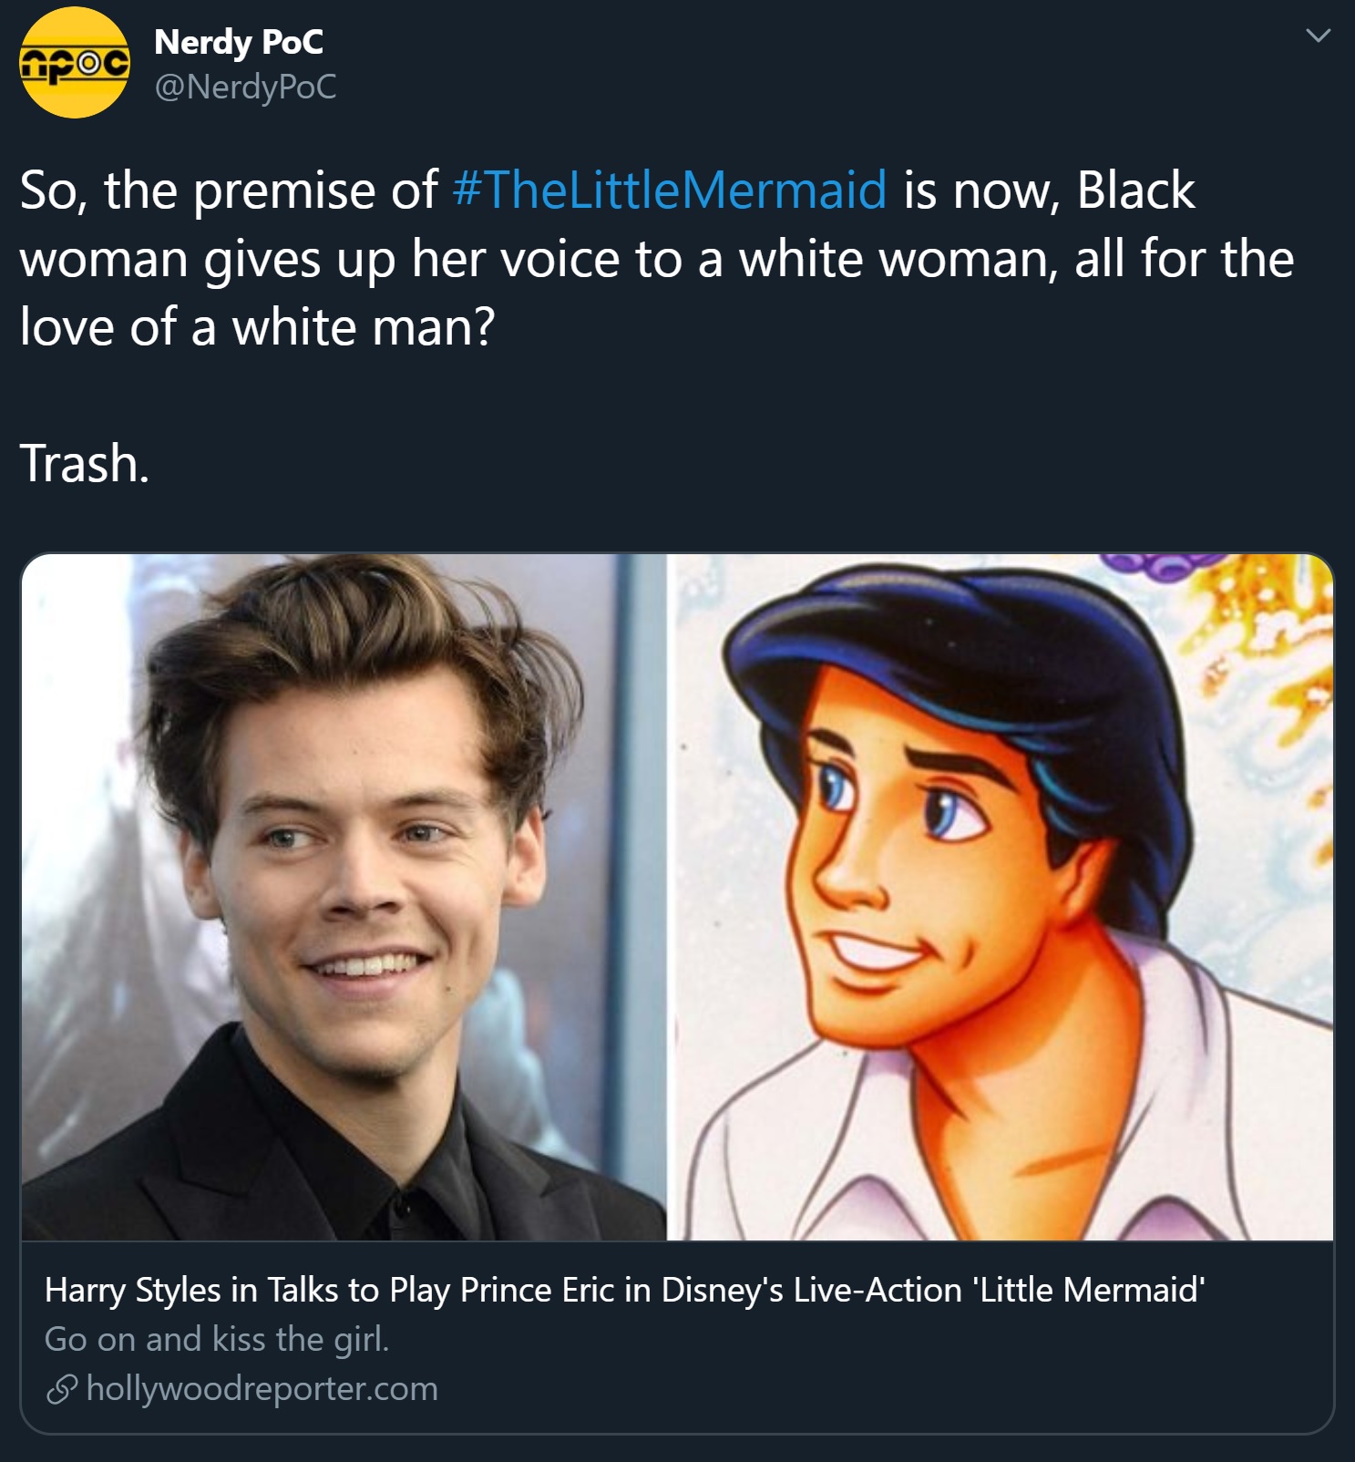The height and width of the screenshot is (1462, 1355).
Task: Click the Nerdy PoC display name
Action: [x=239, y=42]
